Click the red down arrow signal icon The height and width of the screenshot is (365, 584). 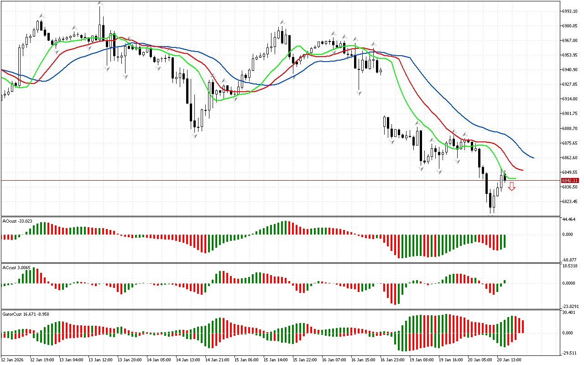[x=512, y=186]
